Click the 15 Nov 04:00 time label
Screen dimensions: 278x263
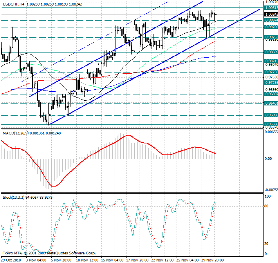112,260
